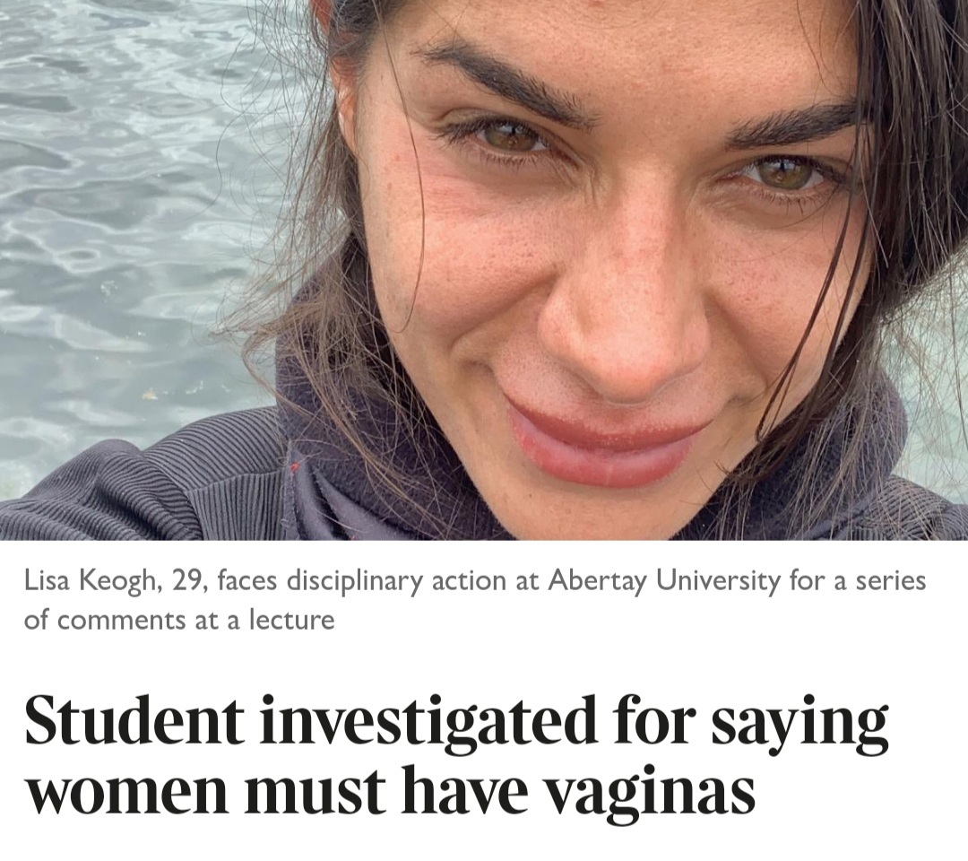The height and width of the screenshot is (861, 968).
Task: Click the words must have in headline
Action: pos(385,790)
